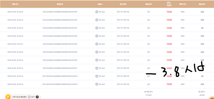The image size is (214, 99).
Task: Sort by the 베팅시간 column header
Action: coord(15,4)
